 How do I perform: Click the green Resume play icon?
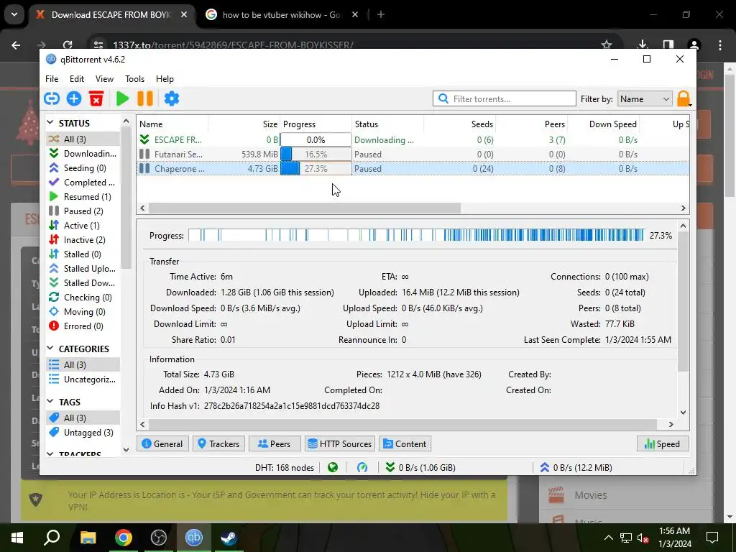pos(122,98)
